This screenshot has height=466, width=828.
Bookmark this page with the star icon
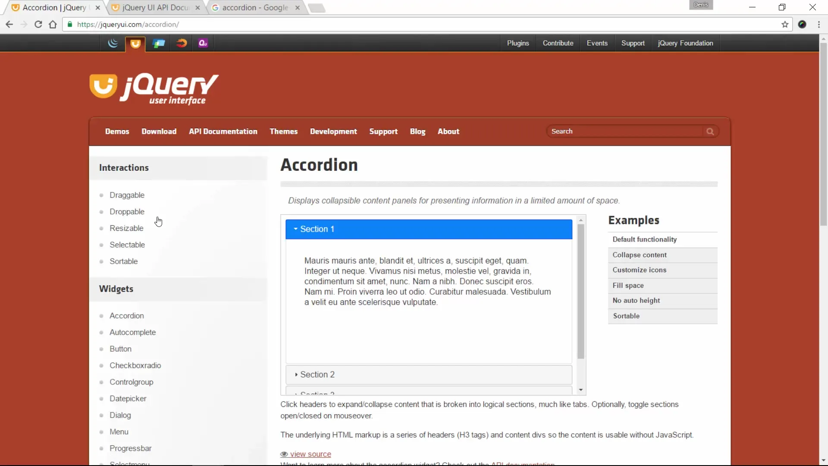(x=785, y=25)
